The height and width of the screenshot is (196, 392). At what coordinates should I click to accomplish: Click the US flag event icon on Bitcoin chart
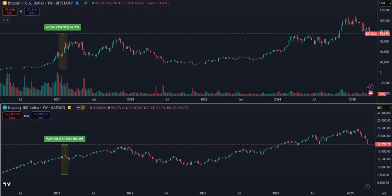[371, 93]
